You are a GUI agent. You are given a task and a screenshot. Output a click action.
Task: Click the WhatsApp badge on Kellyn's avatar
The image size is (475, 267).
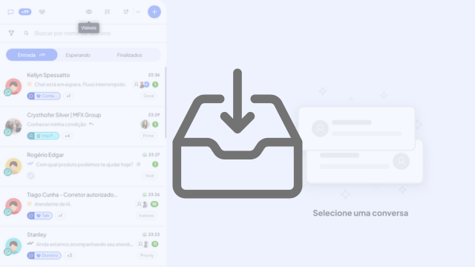coord(8,92)
